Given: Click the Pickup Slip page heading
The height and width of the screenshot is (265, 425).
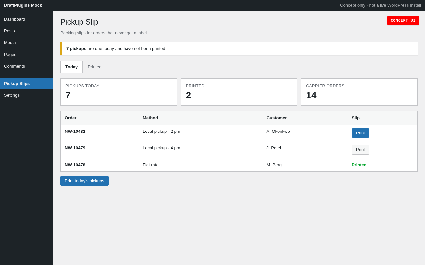Looking at the screenshot, I should (79, 22).
